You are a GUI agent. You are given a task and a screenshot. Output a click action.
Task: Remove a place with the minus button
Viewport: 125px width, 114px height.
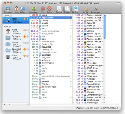(x=9, y=104)
